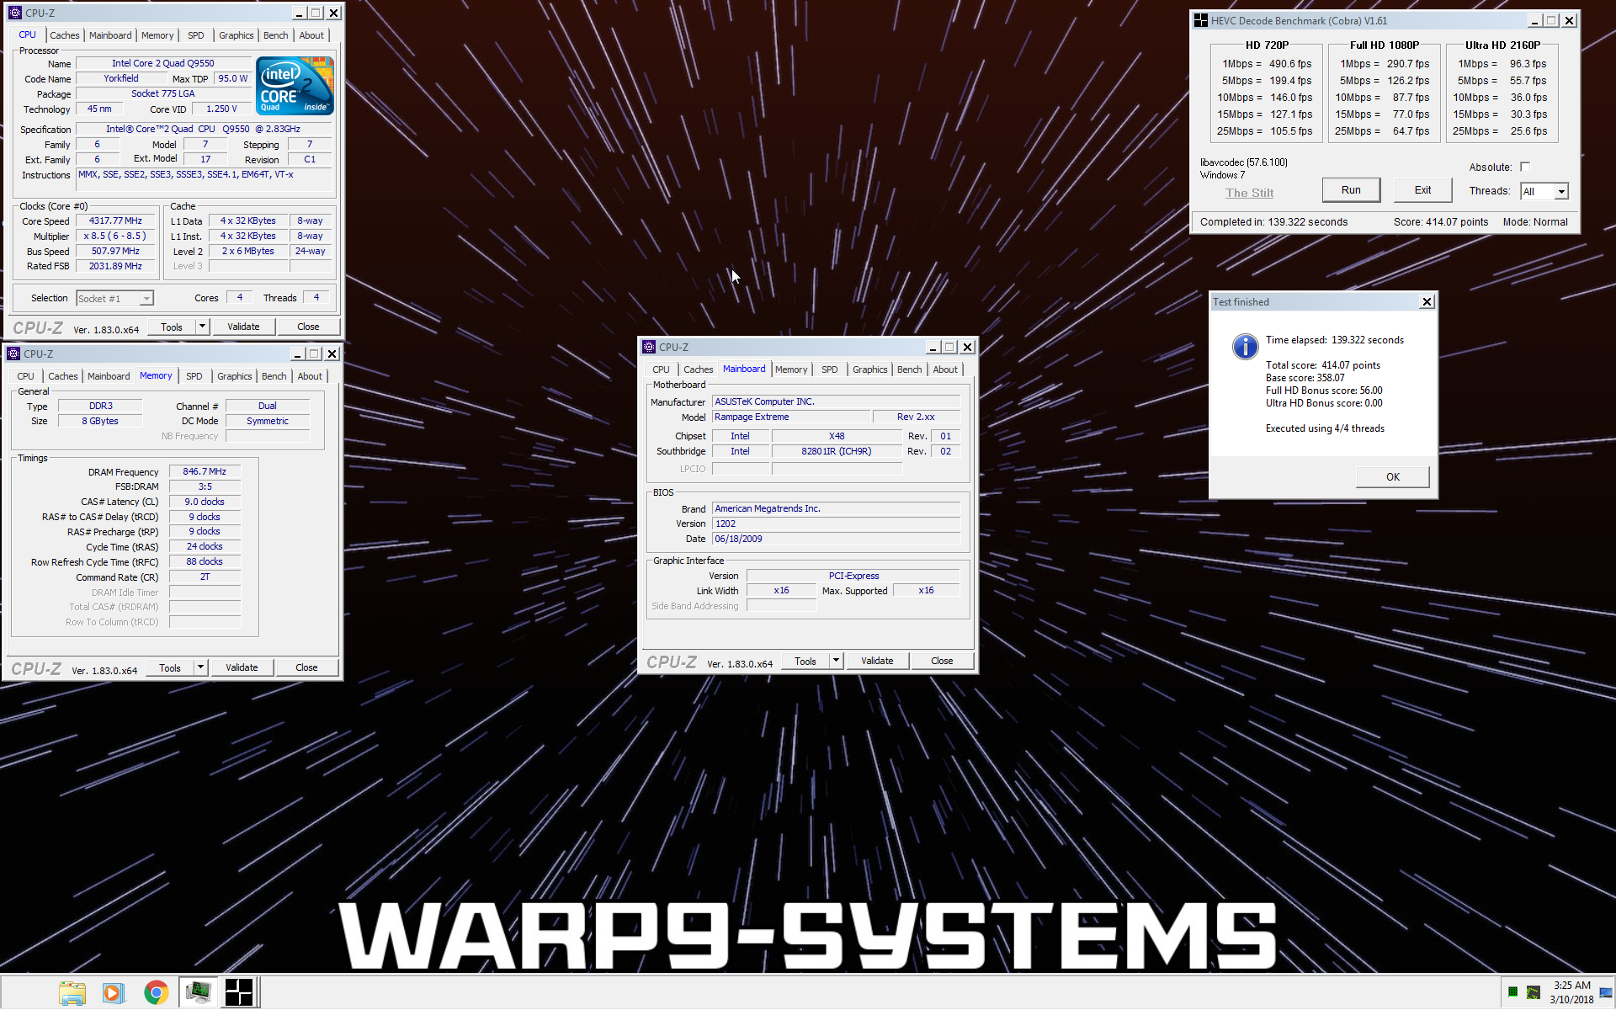The image size is (1616, 1010).
Task: Click 'Mode: Normal' status text
Action: [x=1535, y=222]
